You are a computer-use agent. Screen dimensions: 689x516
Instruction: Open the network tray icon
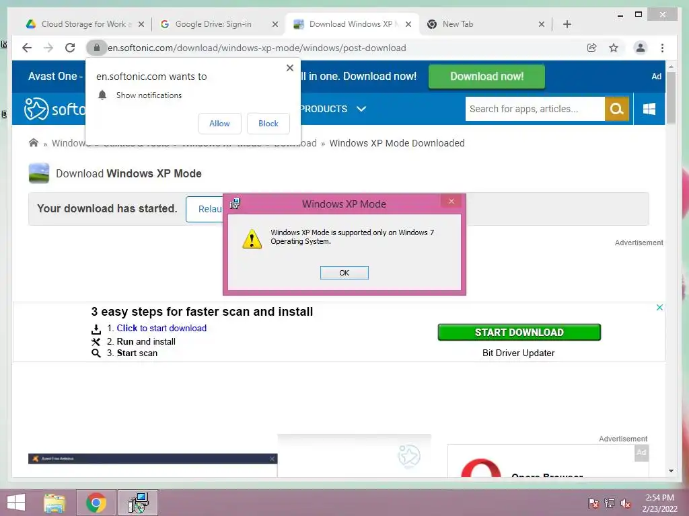coord(610,503)
